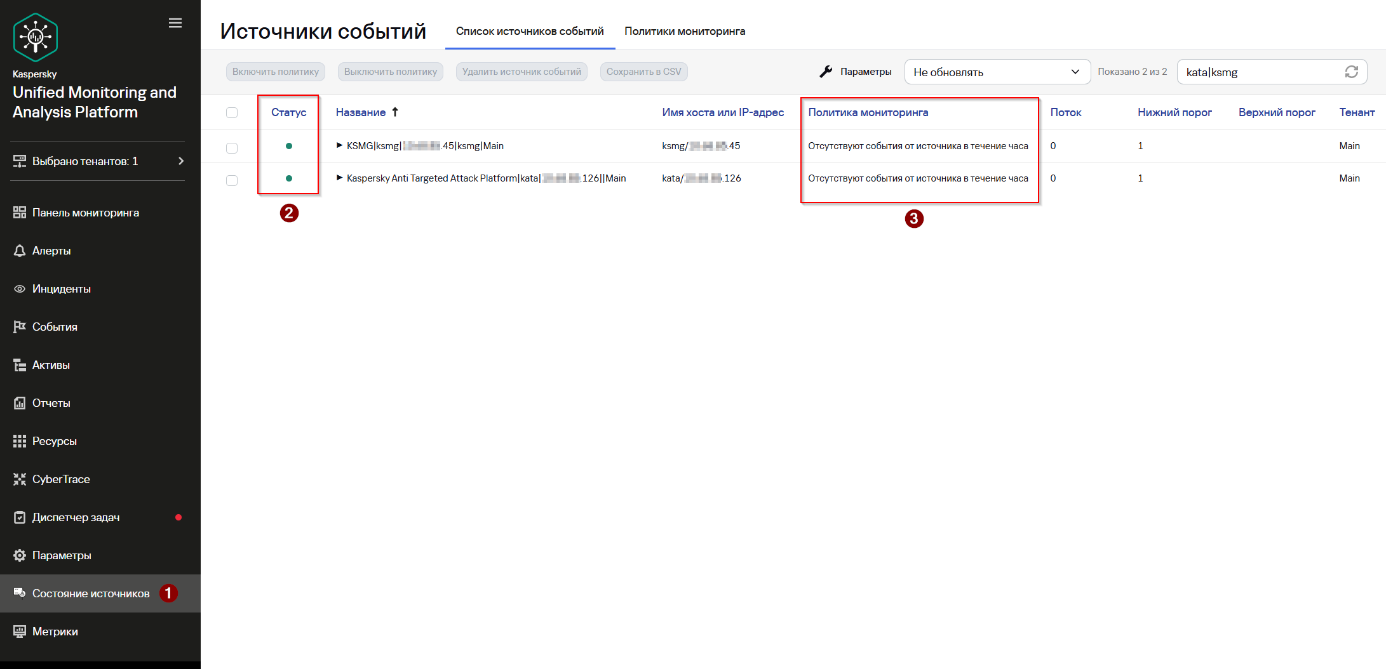The width and height of the screenshot is (1386, 669).
Task: Open the Не обновлять refresh dropdown
Action: [997, 72]
